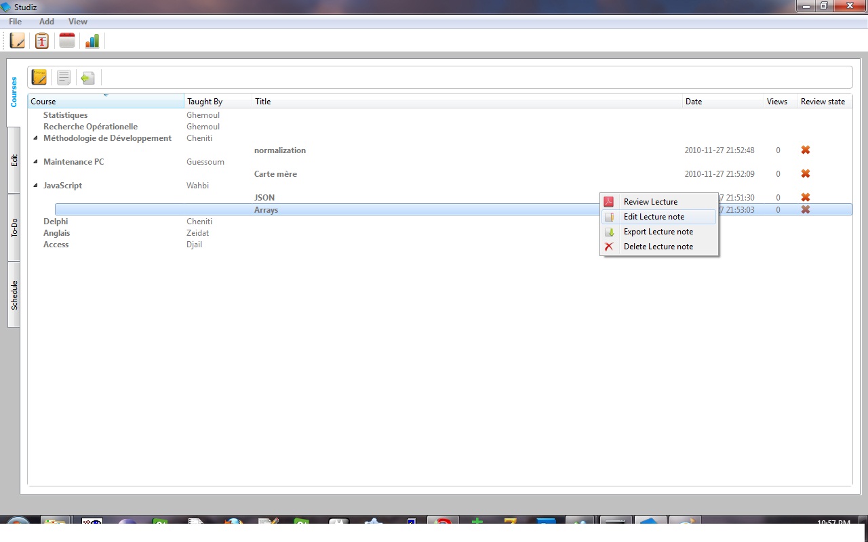Open the new lecture note notebook icon in main toolbar
868x542 pixels.
(18, 41)
